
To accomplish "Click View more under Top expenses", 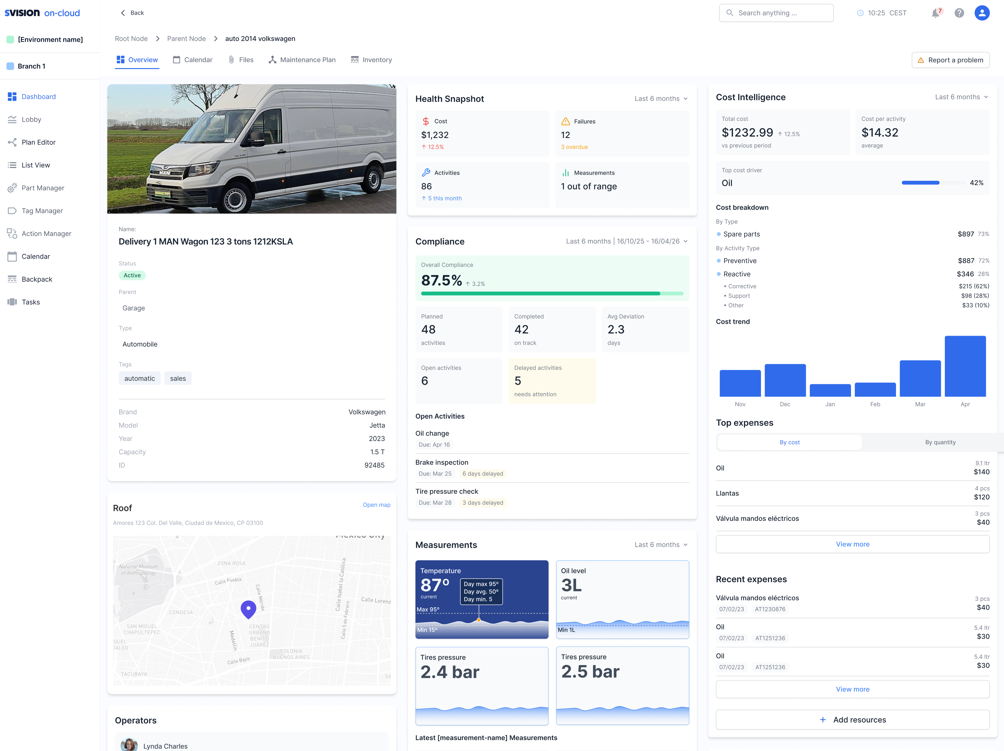I will coord(852,543).
